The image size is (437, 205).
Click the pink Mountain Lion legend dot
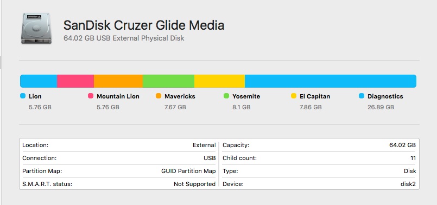91,96
